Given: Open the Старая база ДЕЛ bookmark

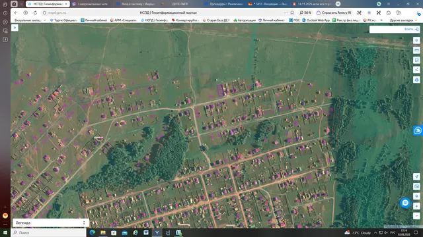Looking at the screenshot, I should [216, 20].
